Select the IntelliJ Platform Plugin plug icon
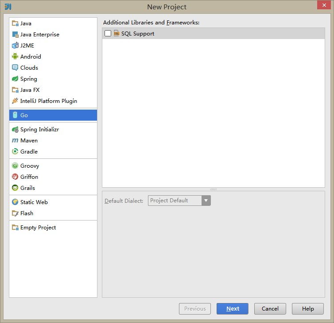The image size is (334, 323). [x=15, y=101]
